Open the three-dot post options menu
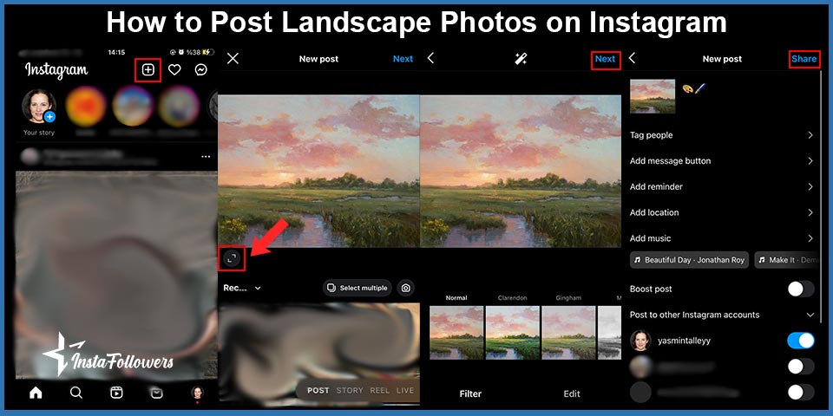 point(206,157)
